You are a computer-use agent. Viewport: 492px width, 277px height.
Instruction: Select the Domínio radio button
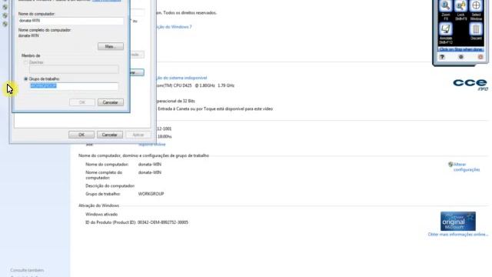pos(25,62)
